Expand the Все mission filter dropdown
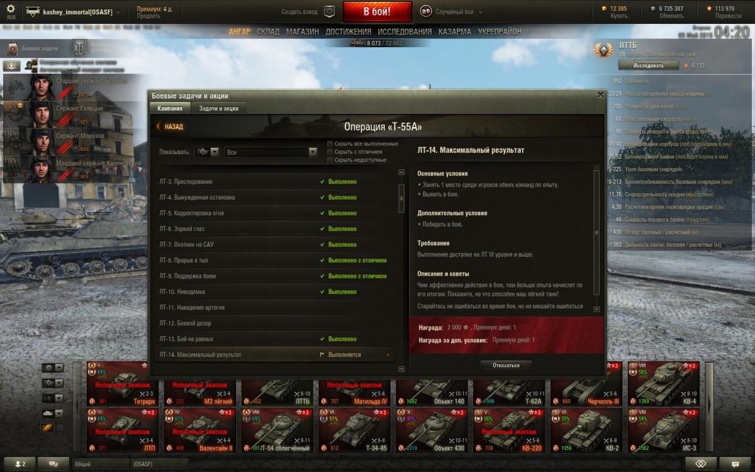 click(271, 152)
